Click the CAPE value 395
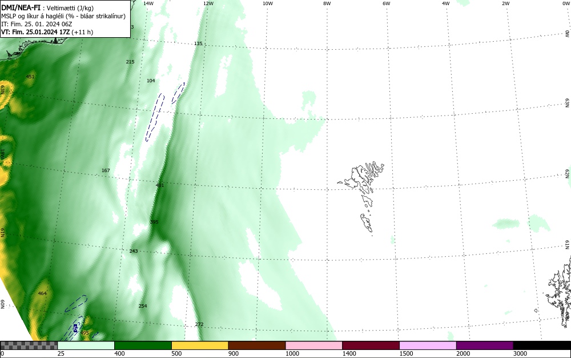 154,222
